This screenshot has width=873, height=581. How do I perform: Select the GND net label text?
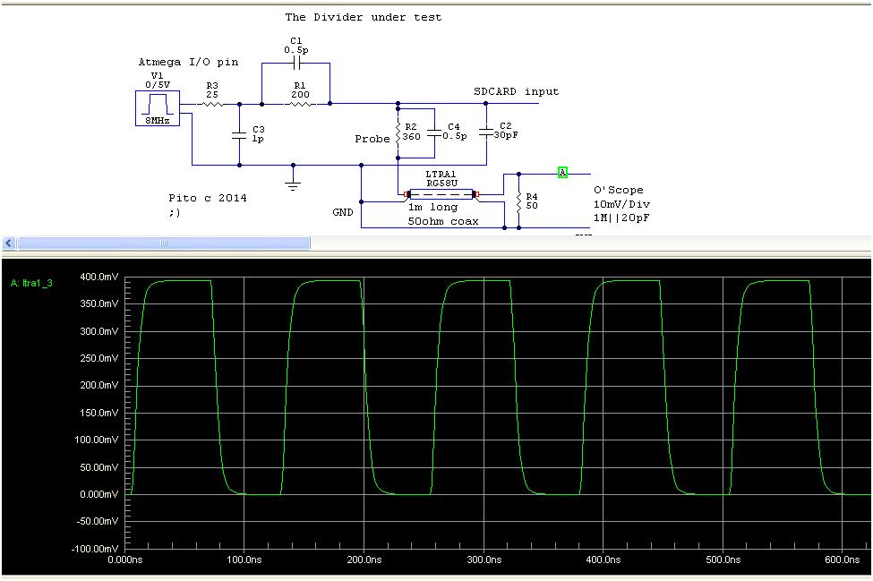[342, 213]
